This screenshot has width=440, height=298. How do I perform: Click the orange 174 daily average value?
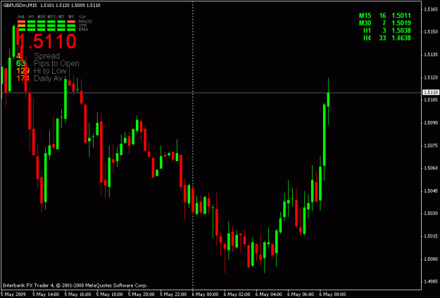pyautogui.click(x=23, y=79)
